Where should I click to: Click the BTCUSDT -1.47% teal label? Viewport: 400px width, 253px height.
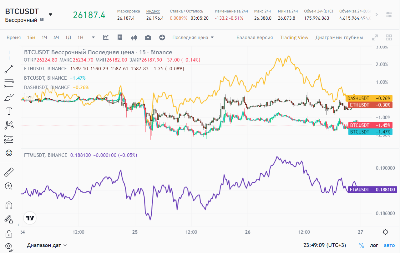(370, 132)
